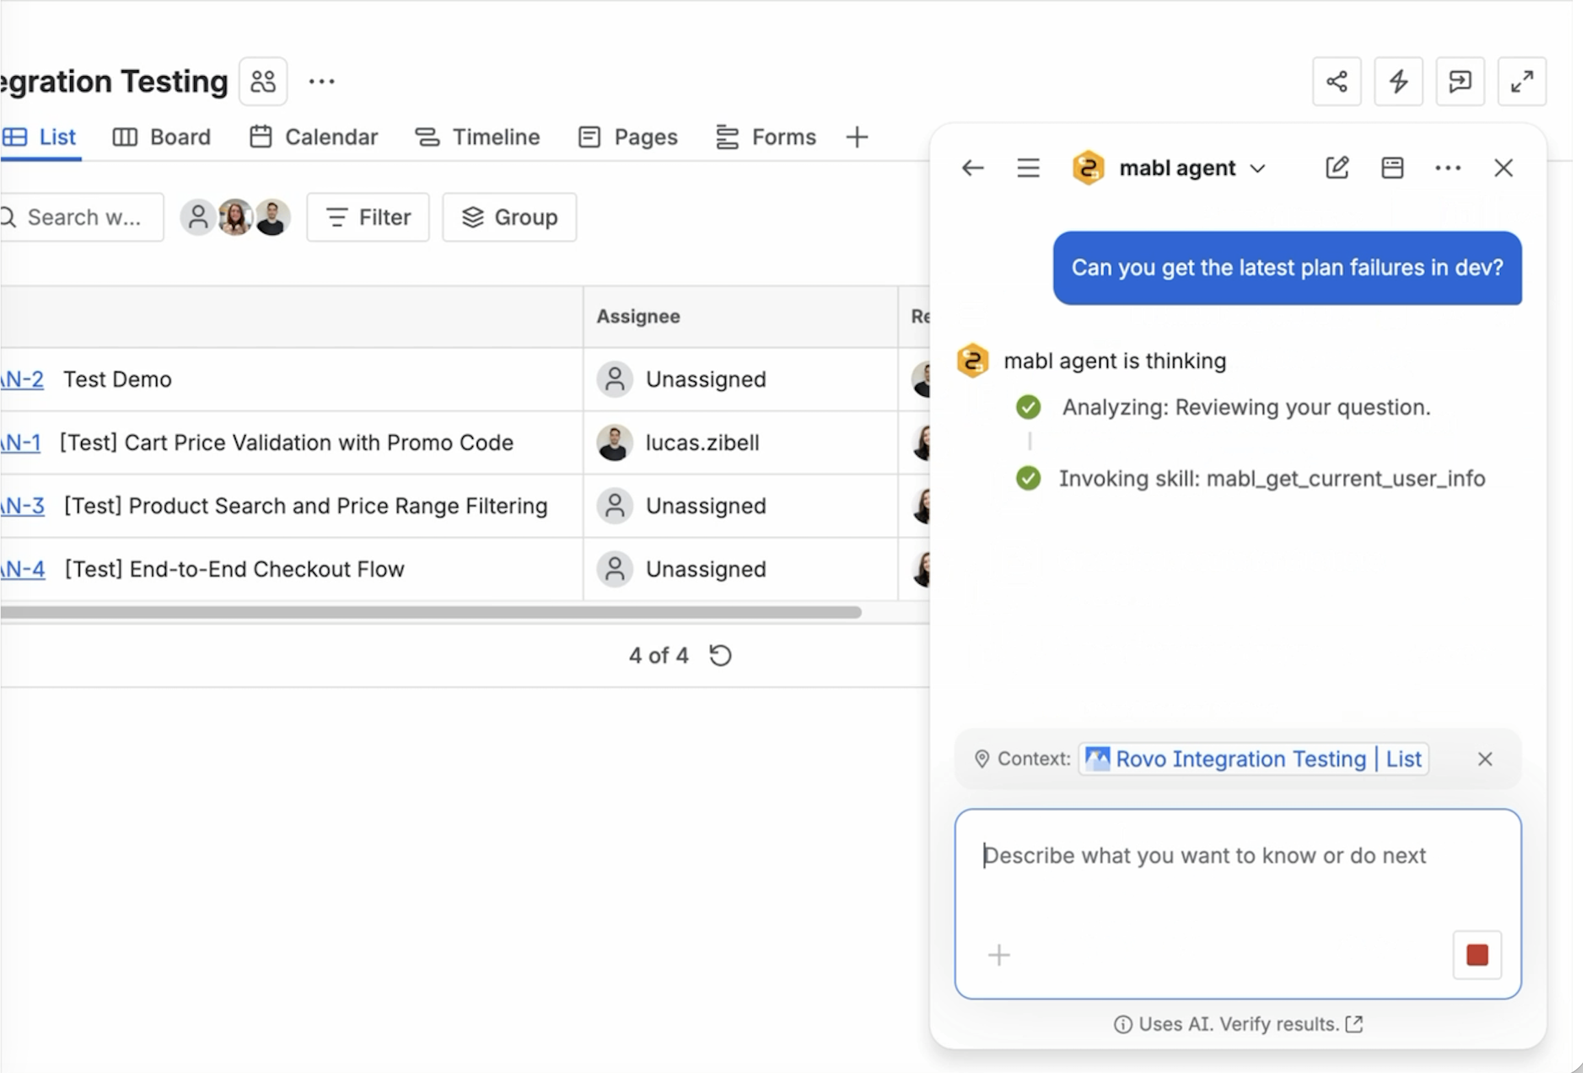Click the unassigned avatar in the Test Demo row

point(615,379)
